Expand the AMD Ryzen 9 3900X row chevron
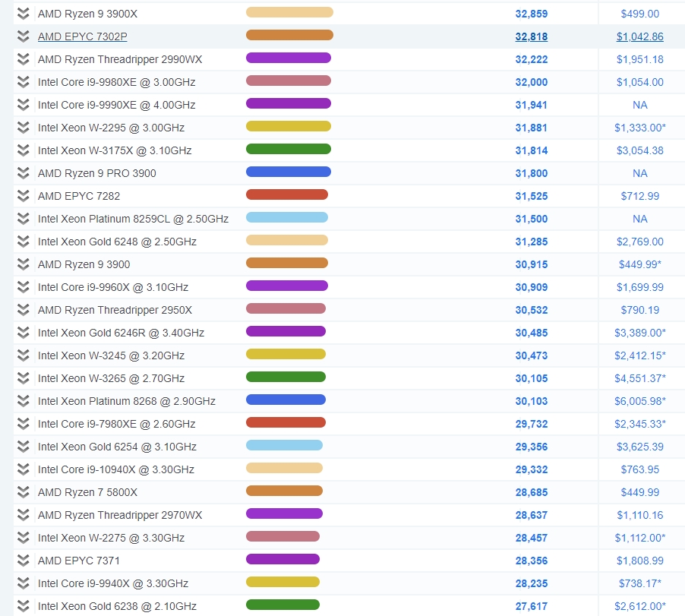The height and width of the screenshot is (616, 685). coord(23,14)
